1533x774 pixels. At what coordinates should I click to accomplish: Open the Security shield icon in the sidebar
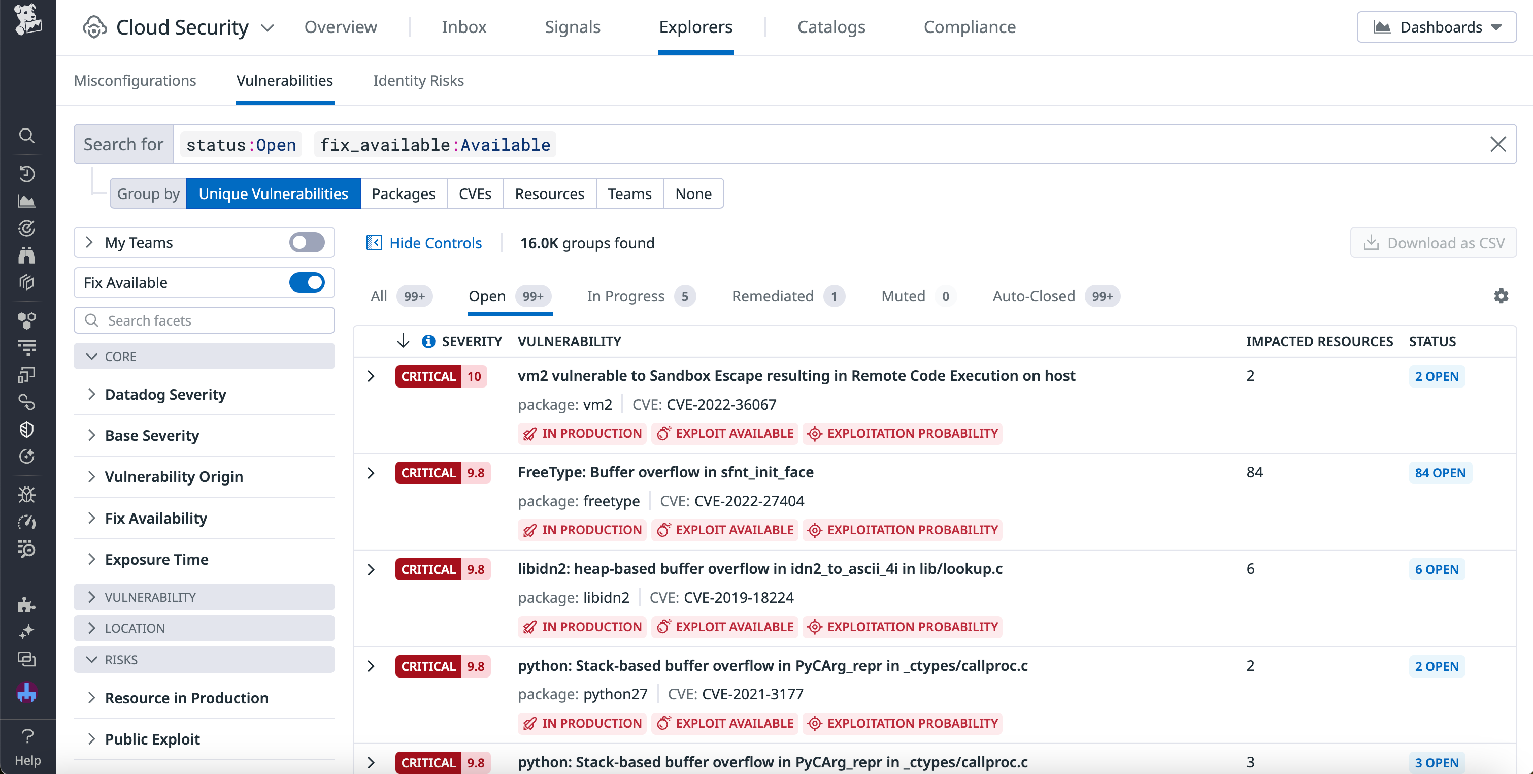(x=27, y=429)
